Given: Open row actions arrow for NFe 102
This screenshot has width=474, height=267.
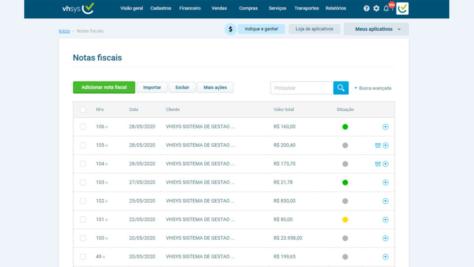Looking at the screenshot, I should coord(385,201).
